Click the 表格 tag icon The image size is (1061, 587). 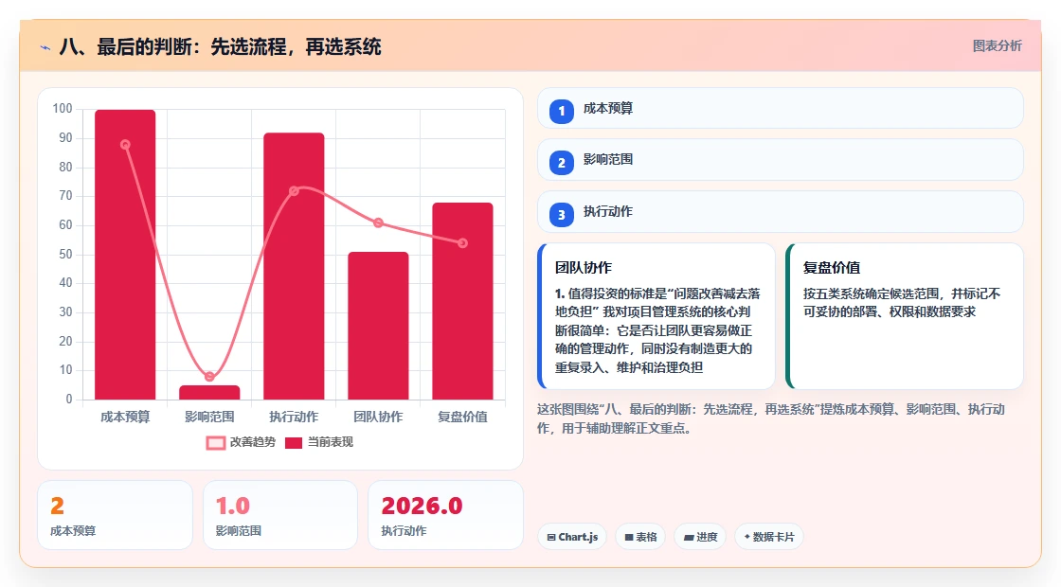click(x=629, y=538)
